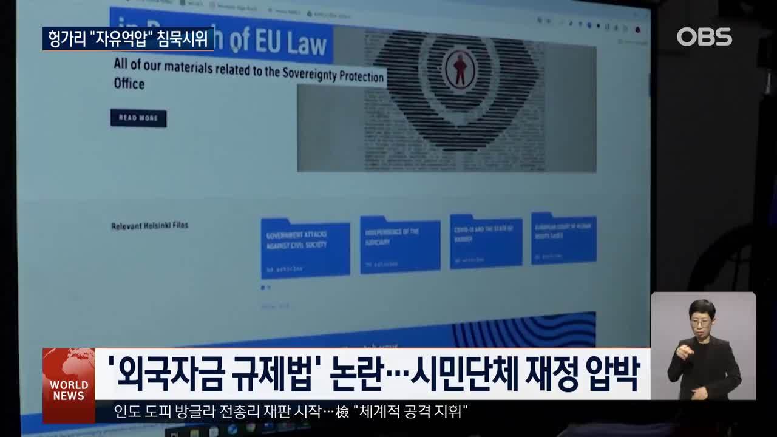Open European Court of Human Rights Cases folder
777x437 pixels.
point(563,238)
